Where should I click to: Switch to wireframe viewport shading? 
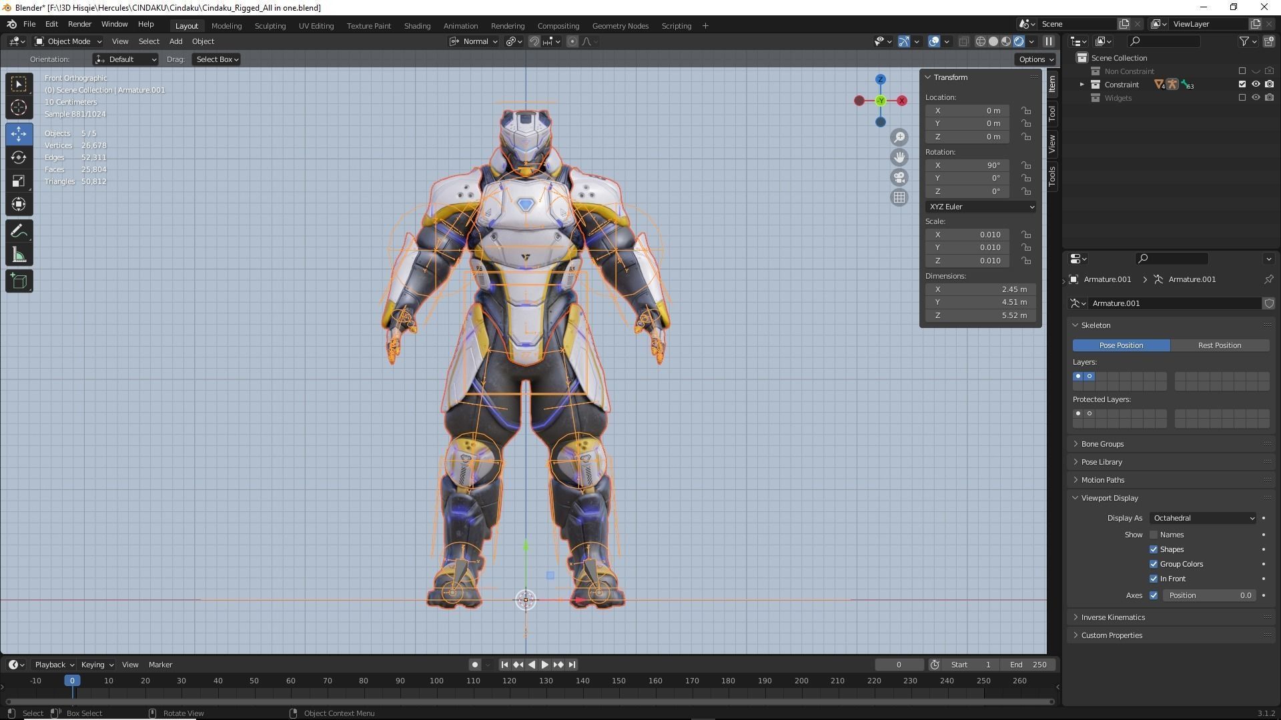pyautogui.click(x=981, y=41)
